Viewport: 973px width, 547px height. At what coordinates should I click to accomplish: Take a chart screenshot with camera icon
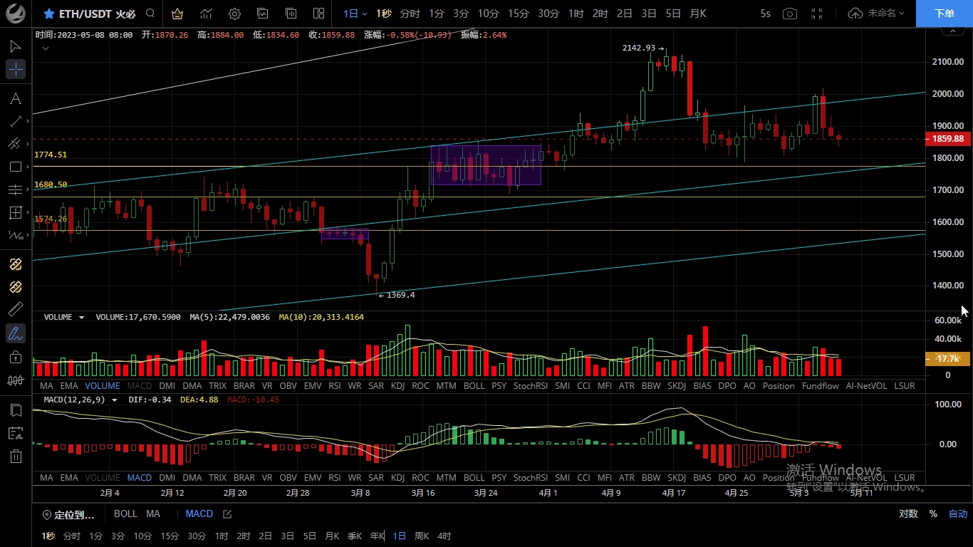coord(790,14)
